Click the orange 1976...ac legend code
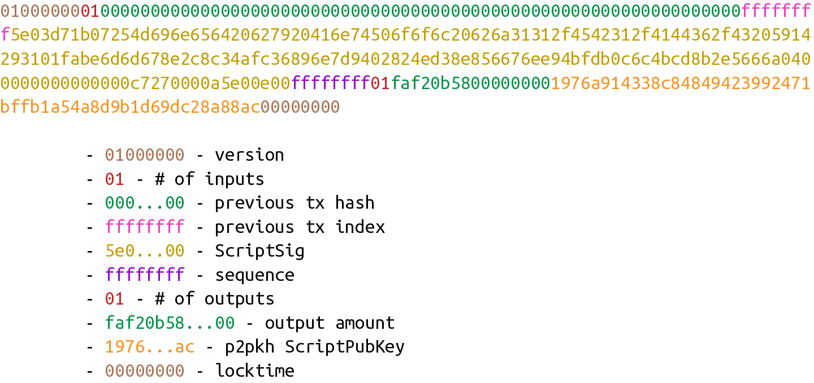This screenshot has width=814, height=383. (149, 347)
